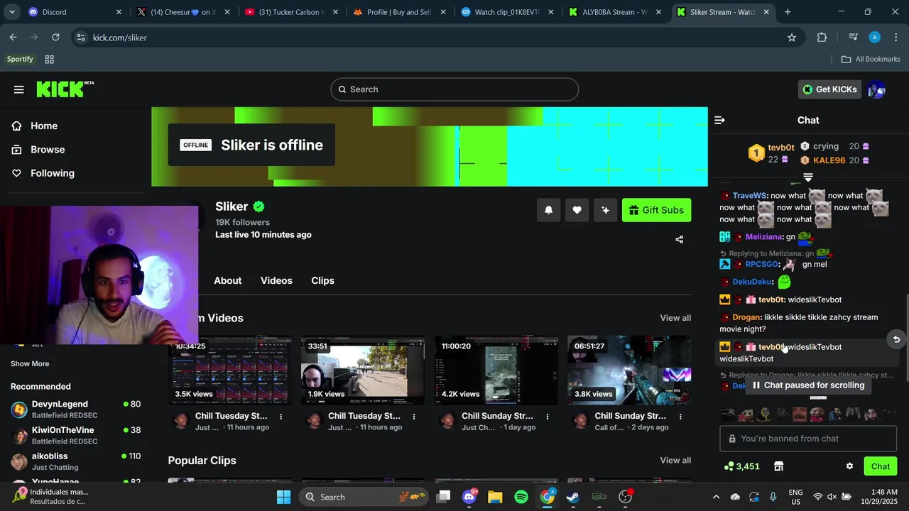909x511 pixels.
Task: Click the tevb0t top gifter entry
Action: tap(772, 153)
